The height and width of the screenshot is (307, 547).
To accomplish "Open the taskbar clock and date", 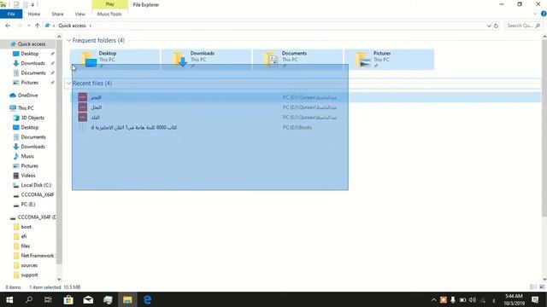I will pyautogui.click(x=514, y=299).
